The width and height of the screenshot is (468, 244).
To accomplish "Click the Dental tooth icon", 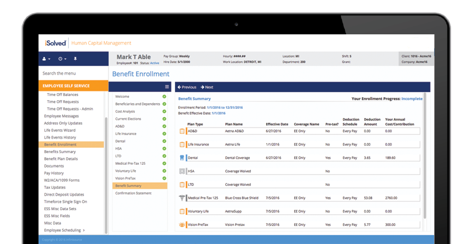I will 181,158.
